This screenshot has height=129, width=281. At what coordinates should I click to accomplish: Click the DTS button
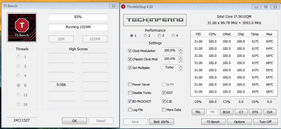pyautogui.click(x=255, y=112)
